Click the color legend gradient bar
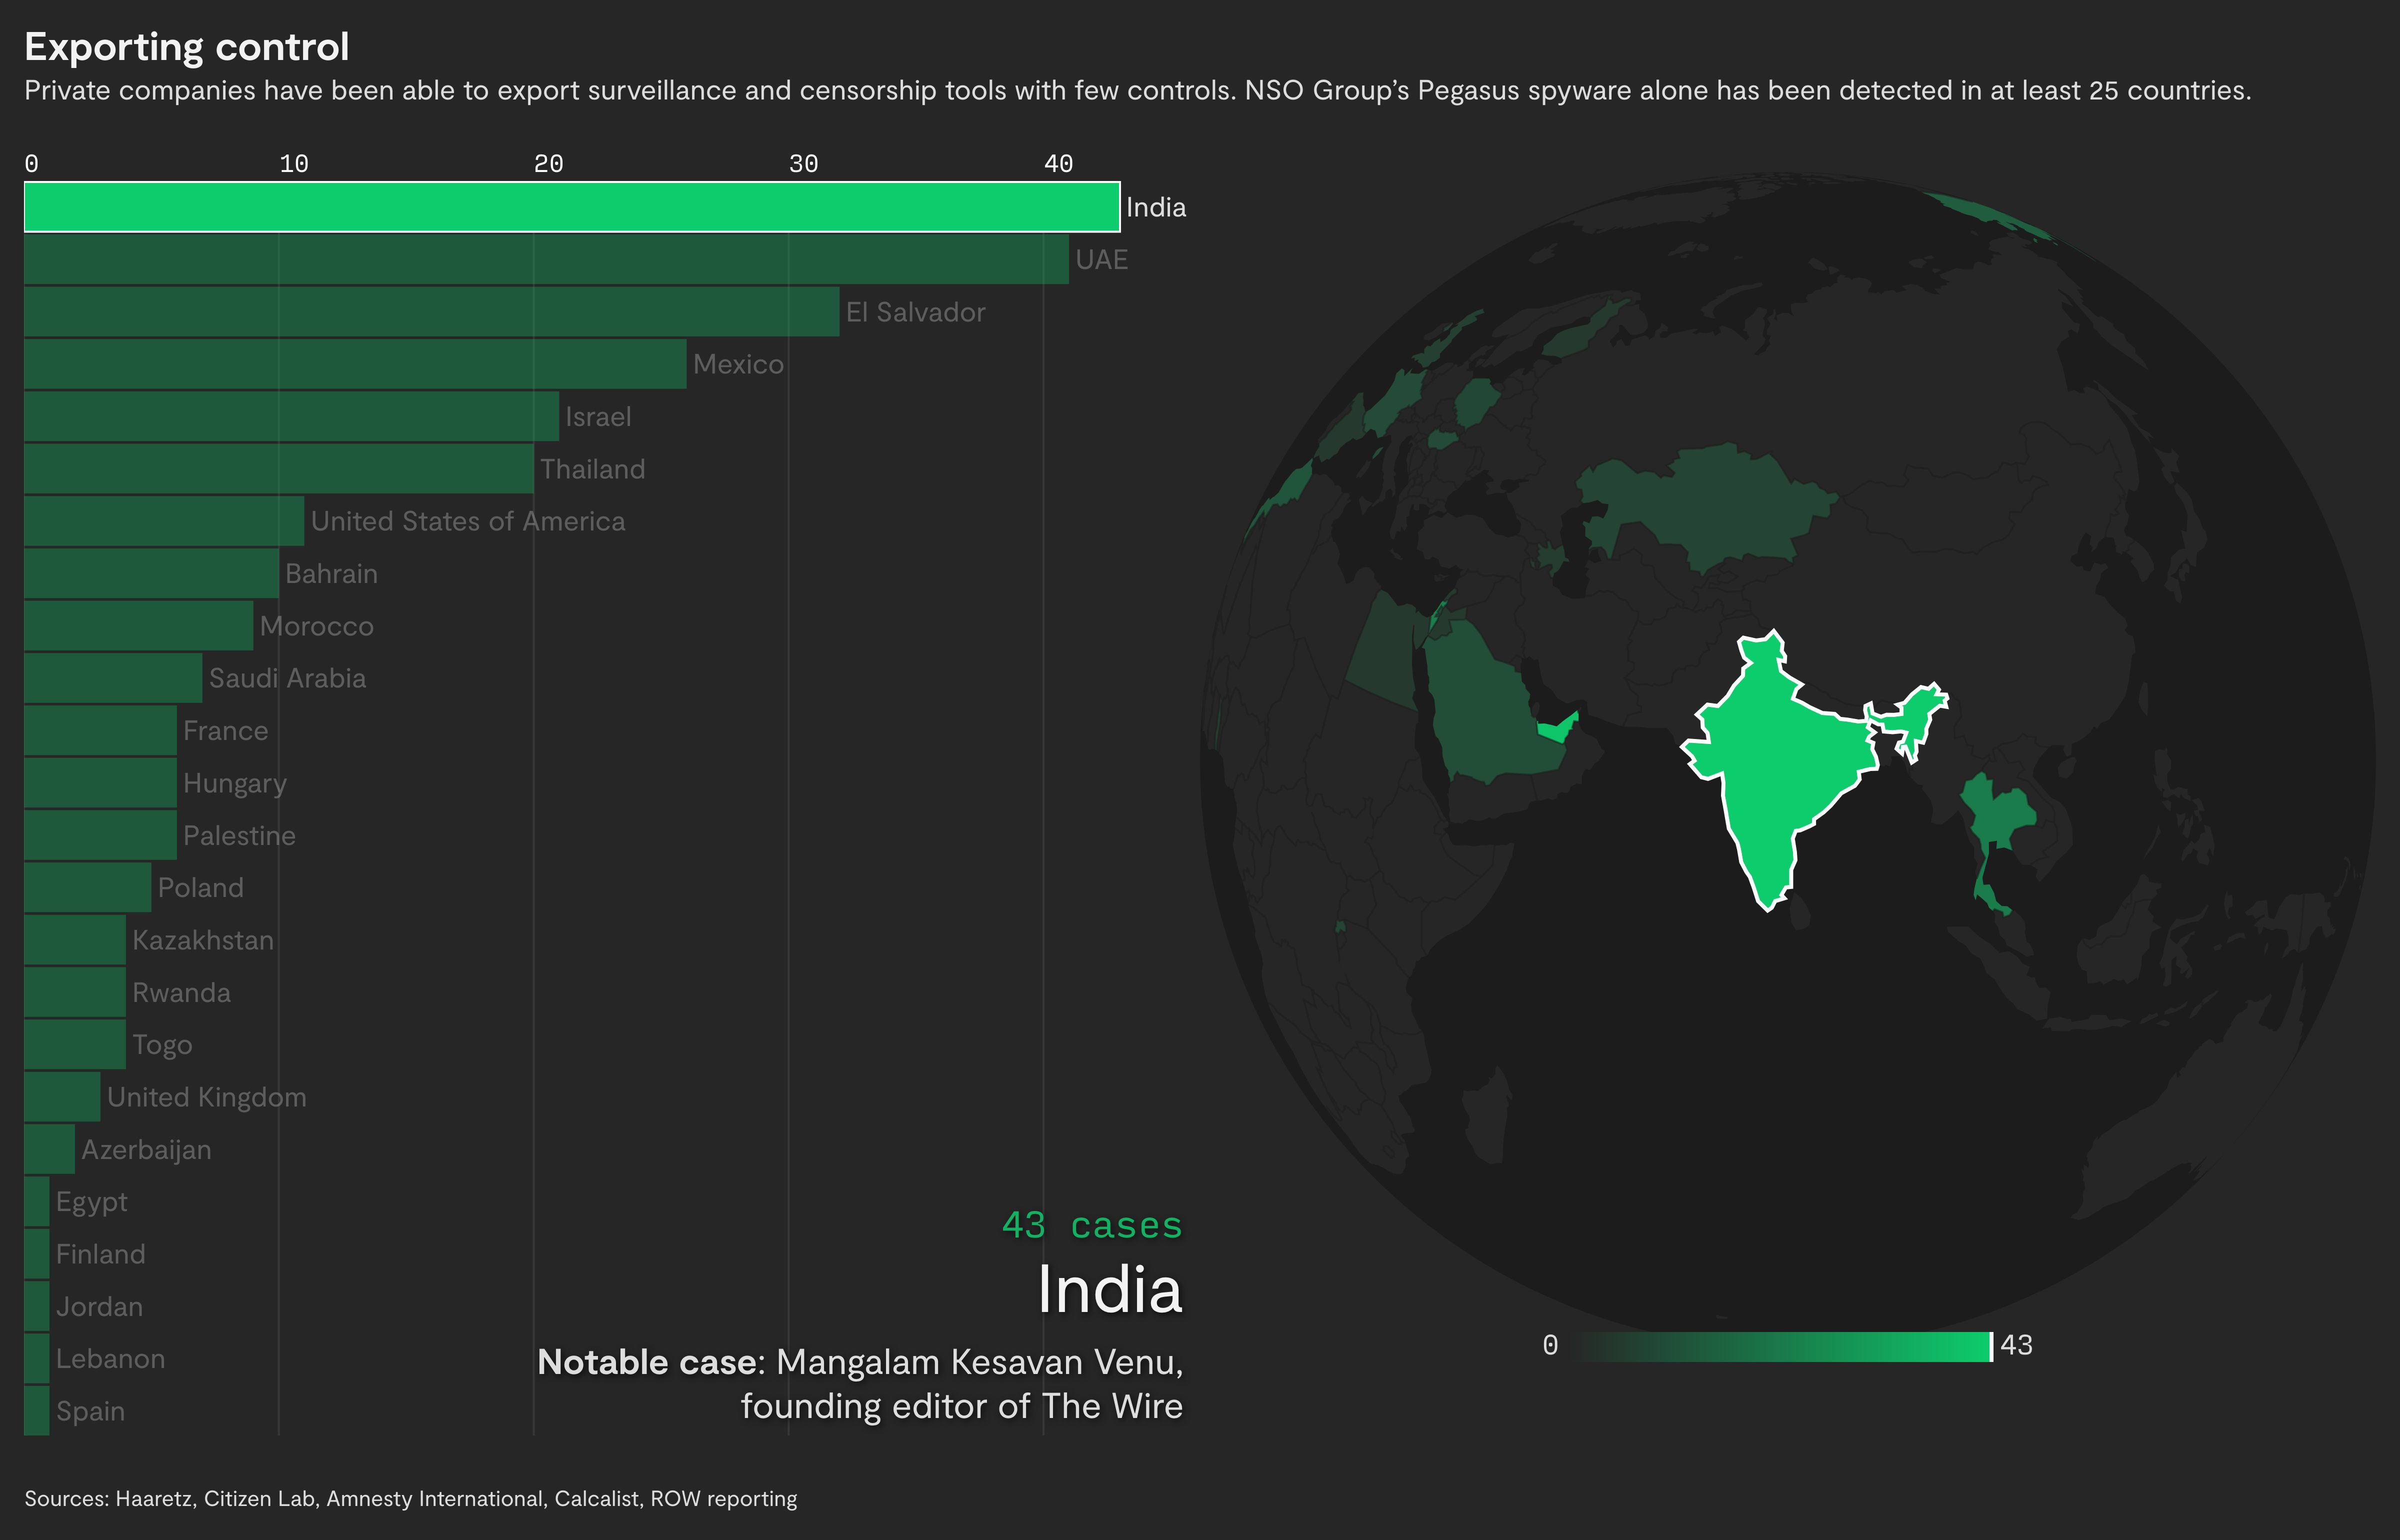2400x1540 pixels. 1780,1347
